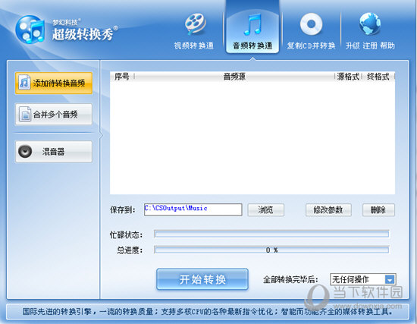Click the 升级 注册 帮助 globe icon
This screenshot has width=417, height=324.
click(370, 24)
